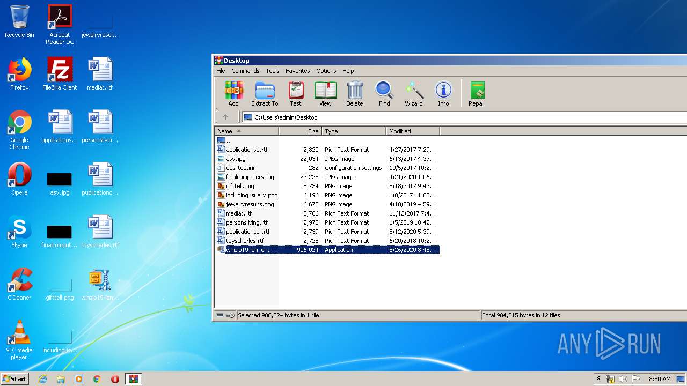Select Skype desktop shortcut

tap(19, 232)
